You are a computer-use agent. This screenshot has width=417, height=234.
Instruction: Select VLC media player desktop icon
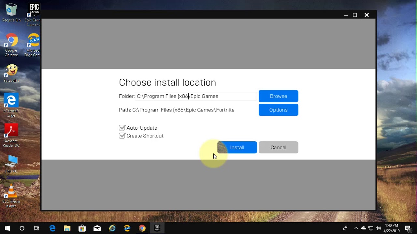pyautogui.click(x=11, y=196)
